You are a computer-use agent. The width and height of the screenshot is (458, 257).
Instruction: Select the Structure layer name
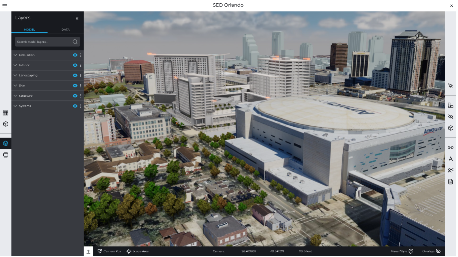point(26,96)
